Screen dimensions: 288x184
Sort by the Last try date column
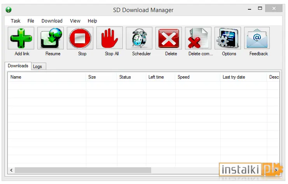(244, 77)
